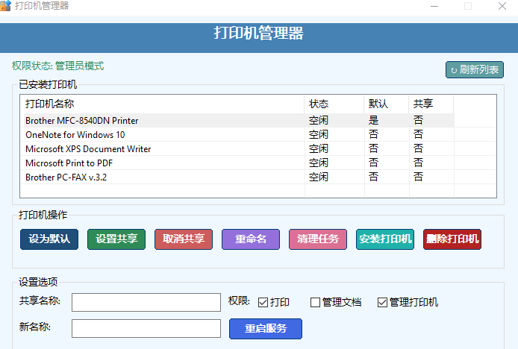
Task: Toggle the 管理打印机 checkbox
Action: [x=382, y=302]
